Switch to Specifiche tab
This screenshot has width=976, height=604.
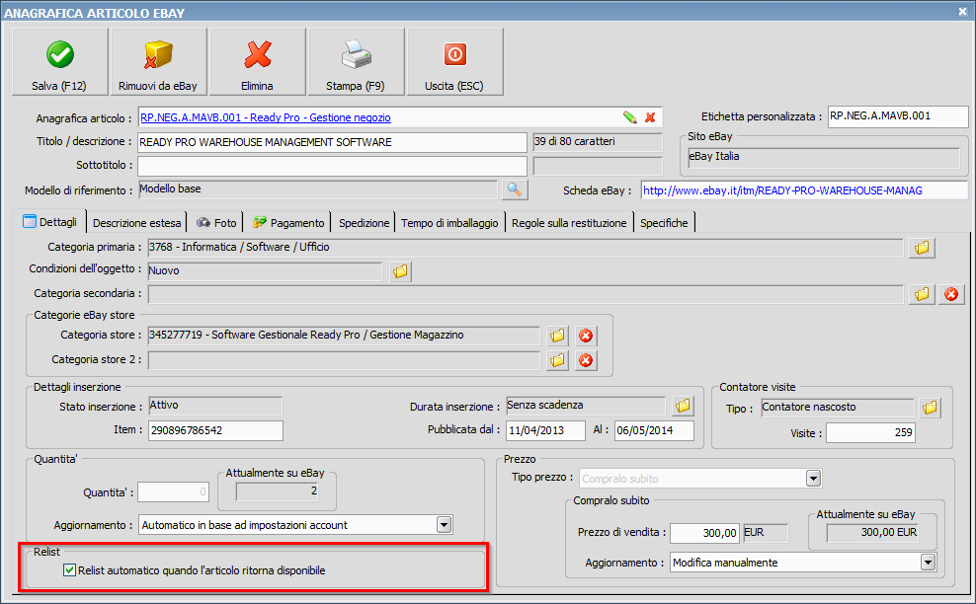click(664, 223)
